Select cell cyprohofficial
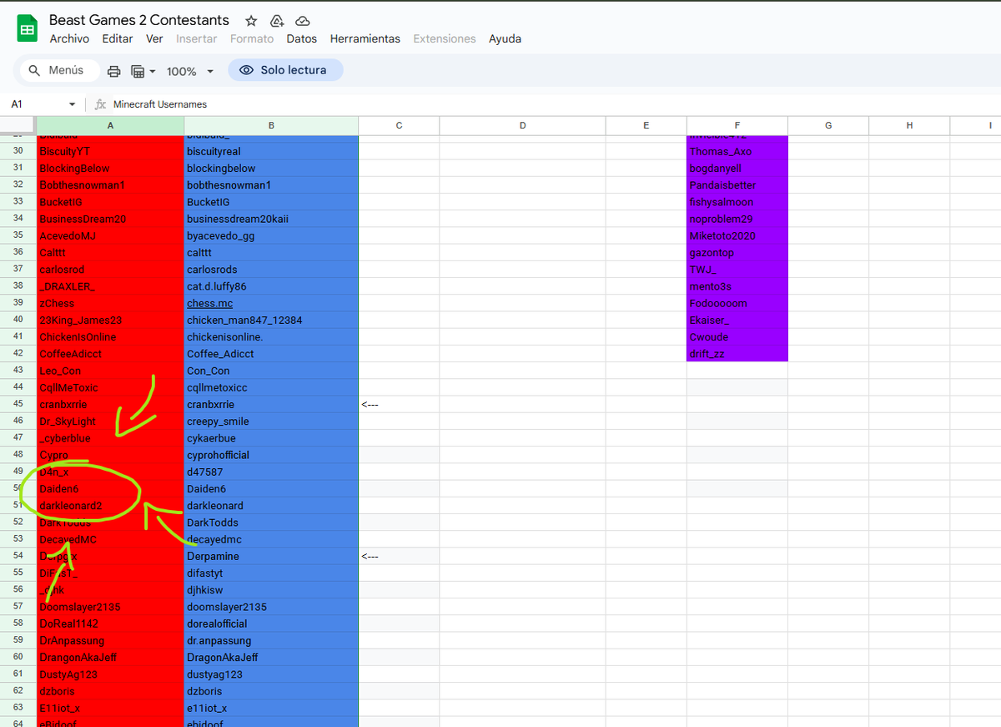The height and width of the screenshot is (727, 1001). tap(271, 455)
